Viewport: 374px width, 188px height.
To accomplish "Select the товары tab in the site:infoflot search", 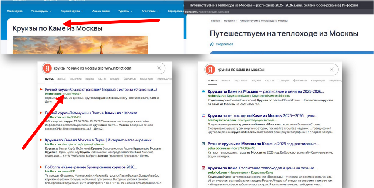I will pos(114,78).
